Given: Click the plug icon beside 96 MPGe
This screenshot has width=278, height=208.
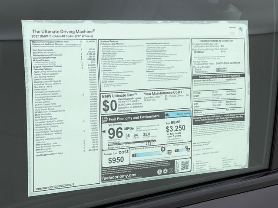Looking at the screenshot, I should coord(105,131).
